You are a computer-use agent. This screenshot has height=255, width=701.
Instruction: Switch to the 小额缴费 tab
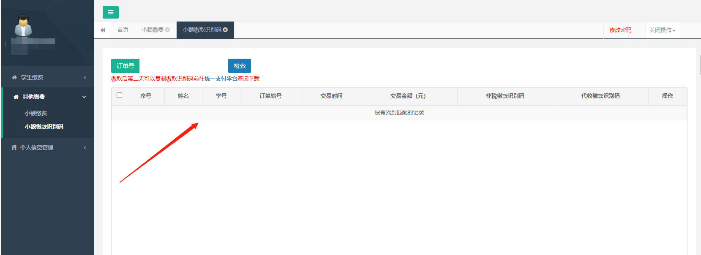pos(152,30)
